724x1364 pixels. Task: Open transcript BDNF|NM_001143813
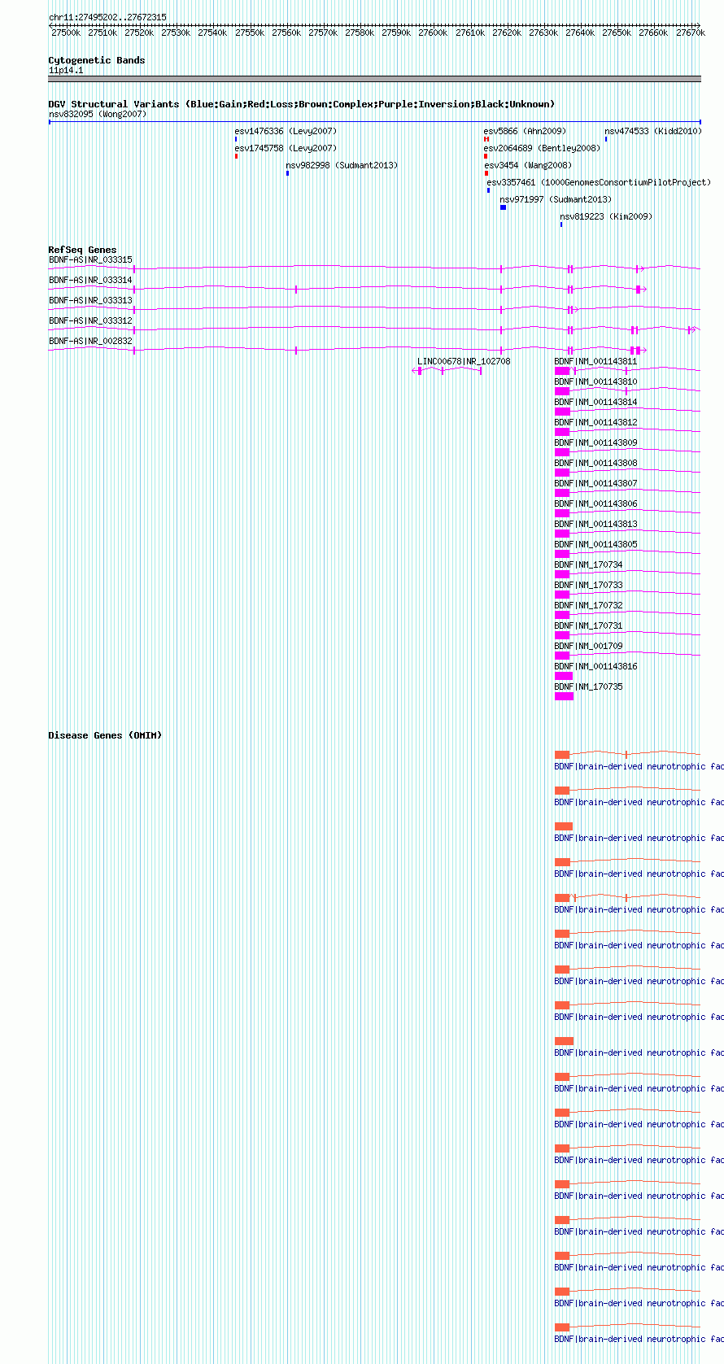click(595, 524)
